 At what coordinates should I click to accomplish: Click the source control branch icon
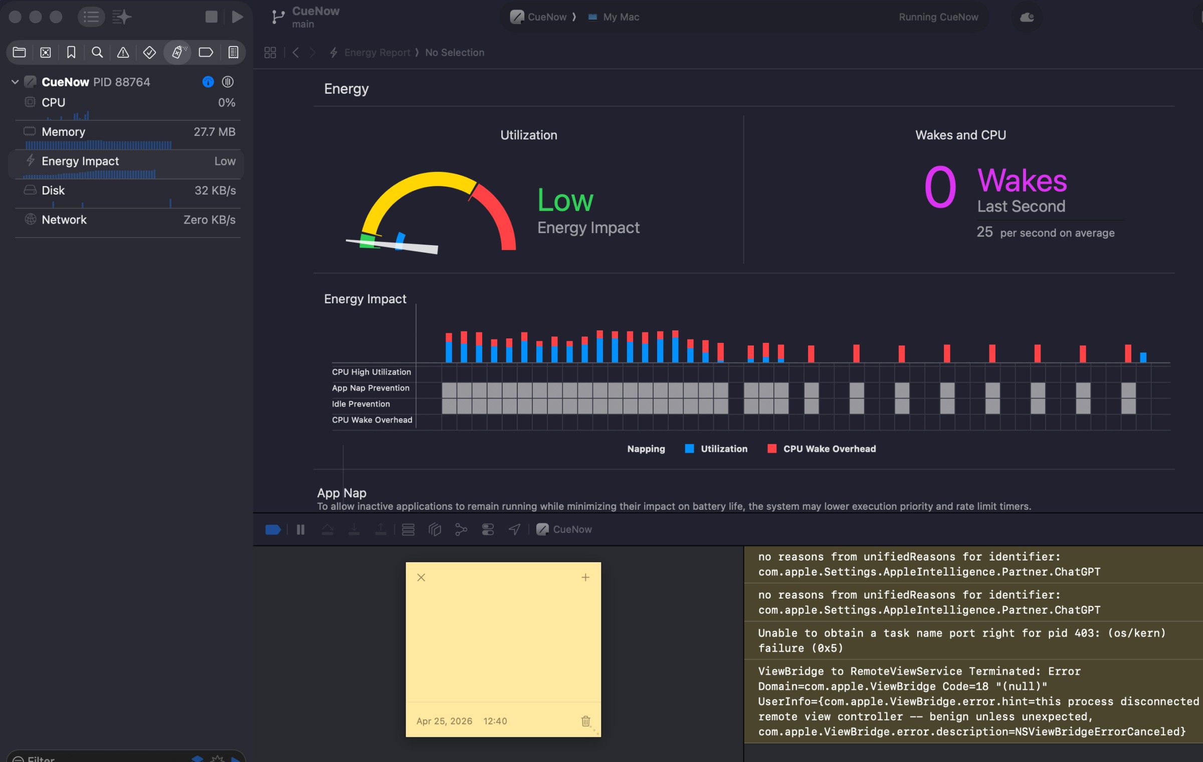tap(278, 17)
